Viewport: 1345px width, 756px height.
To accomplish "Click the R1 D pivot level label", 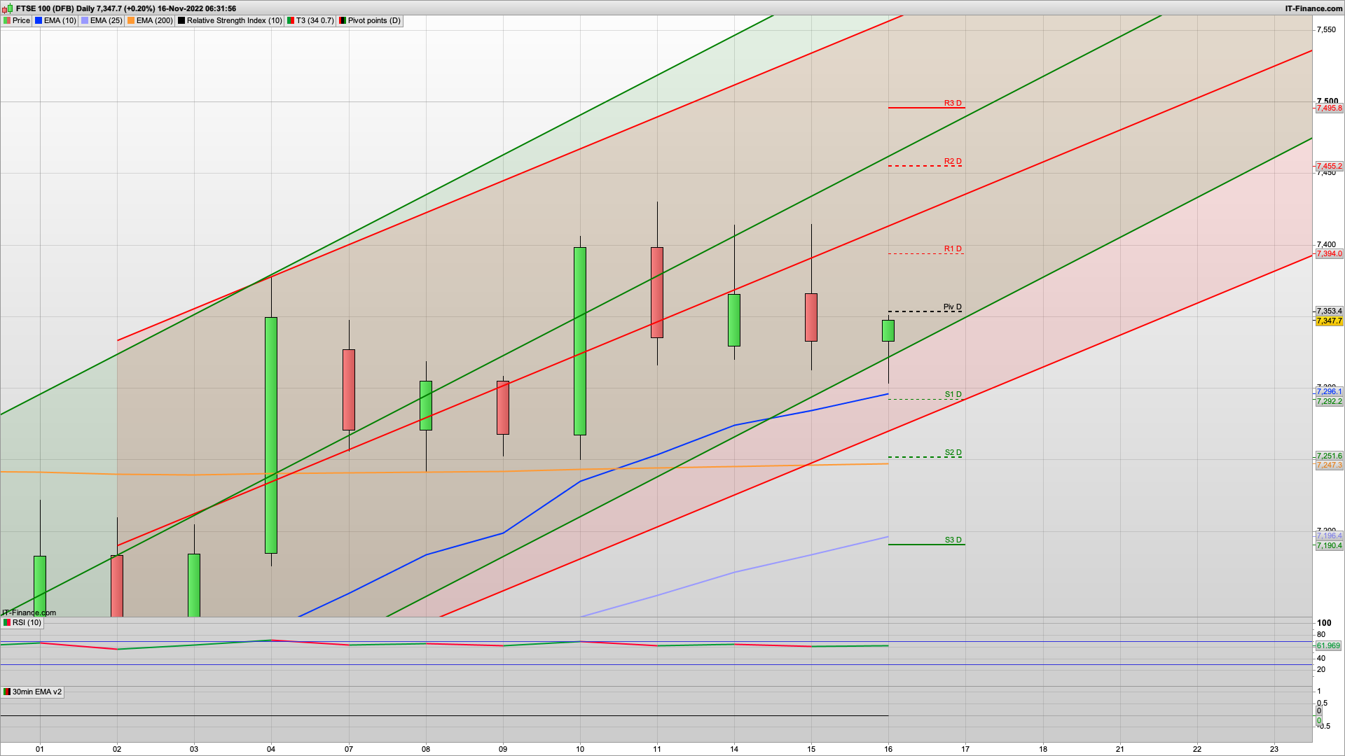I will 953,248.
